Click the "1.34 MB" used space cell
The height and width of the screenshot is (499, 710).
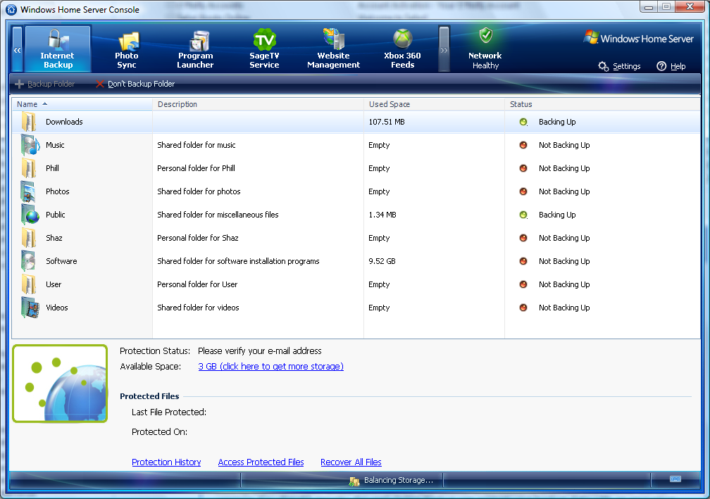click(x=382, y=215)
